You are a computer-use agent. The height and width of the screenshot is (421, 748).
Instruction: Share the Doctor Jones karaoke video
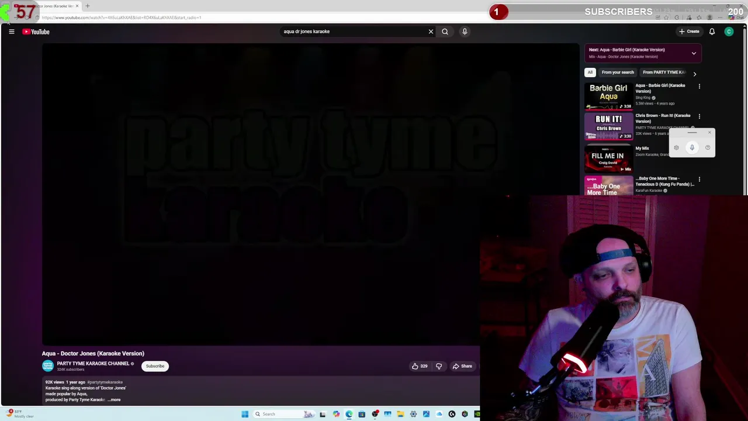(462, 366)
